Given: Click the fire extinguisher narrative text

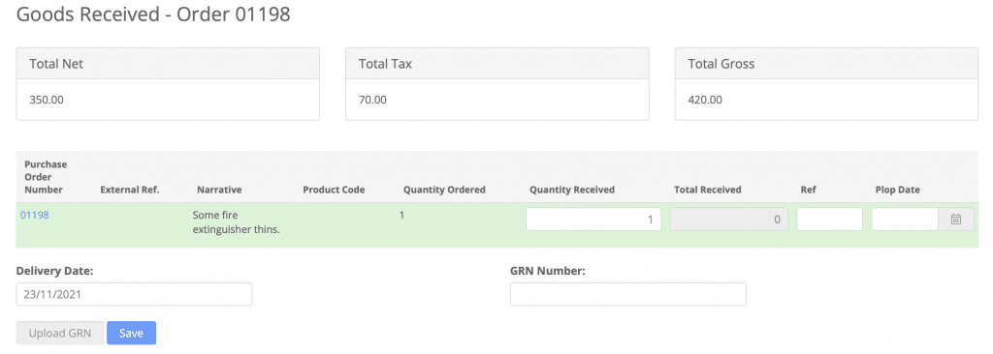Looking at the screenshot, I should pyautogui.click(x=237, y=222).
